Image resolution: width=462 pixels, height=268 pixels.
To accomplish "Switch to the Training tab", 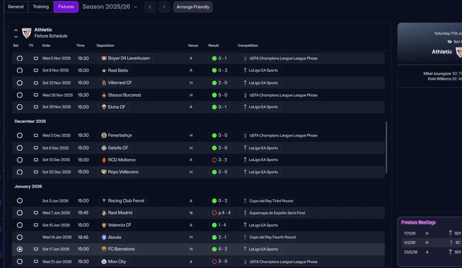I will [41, 7].
